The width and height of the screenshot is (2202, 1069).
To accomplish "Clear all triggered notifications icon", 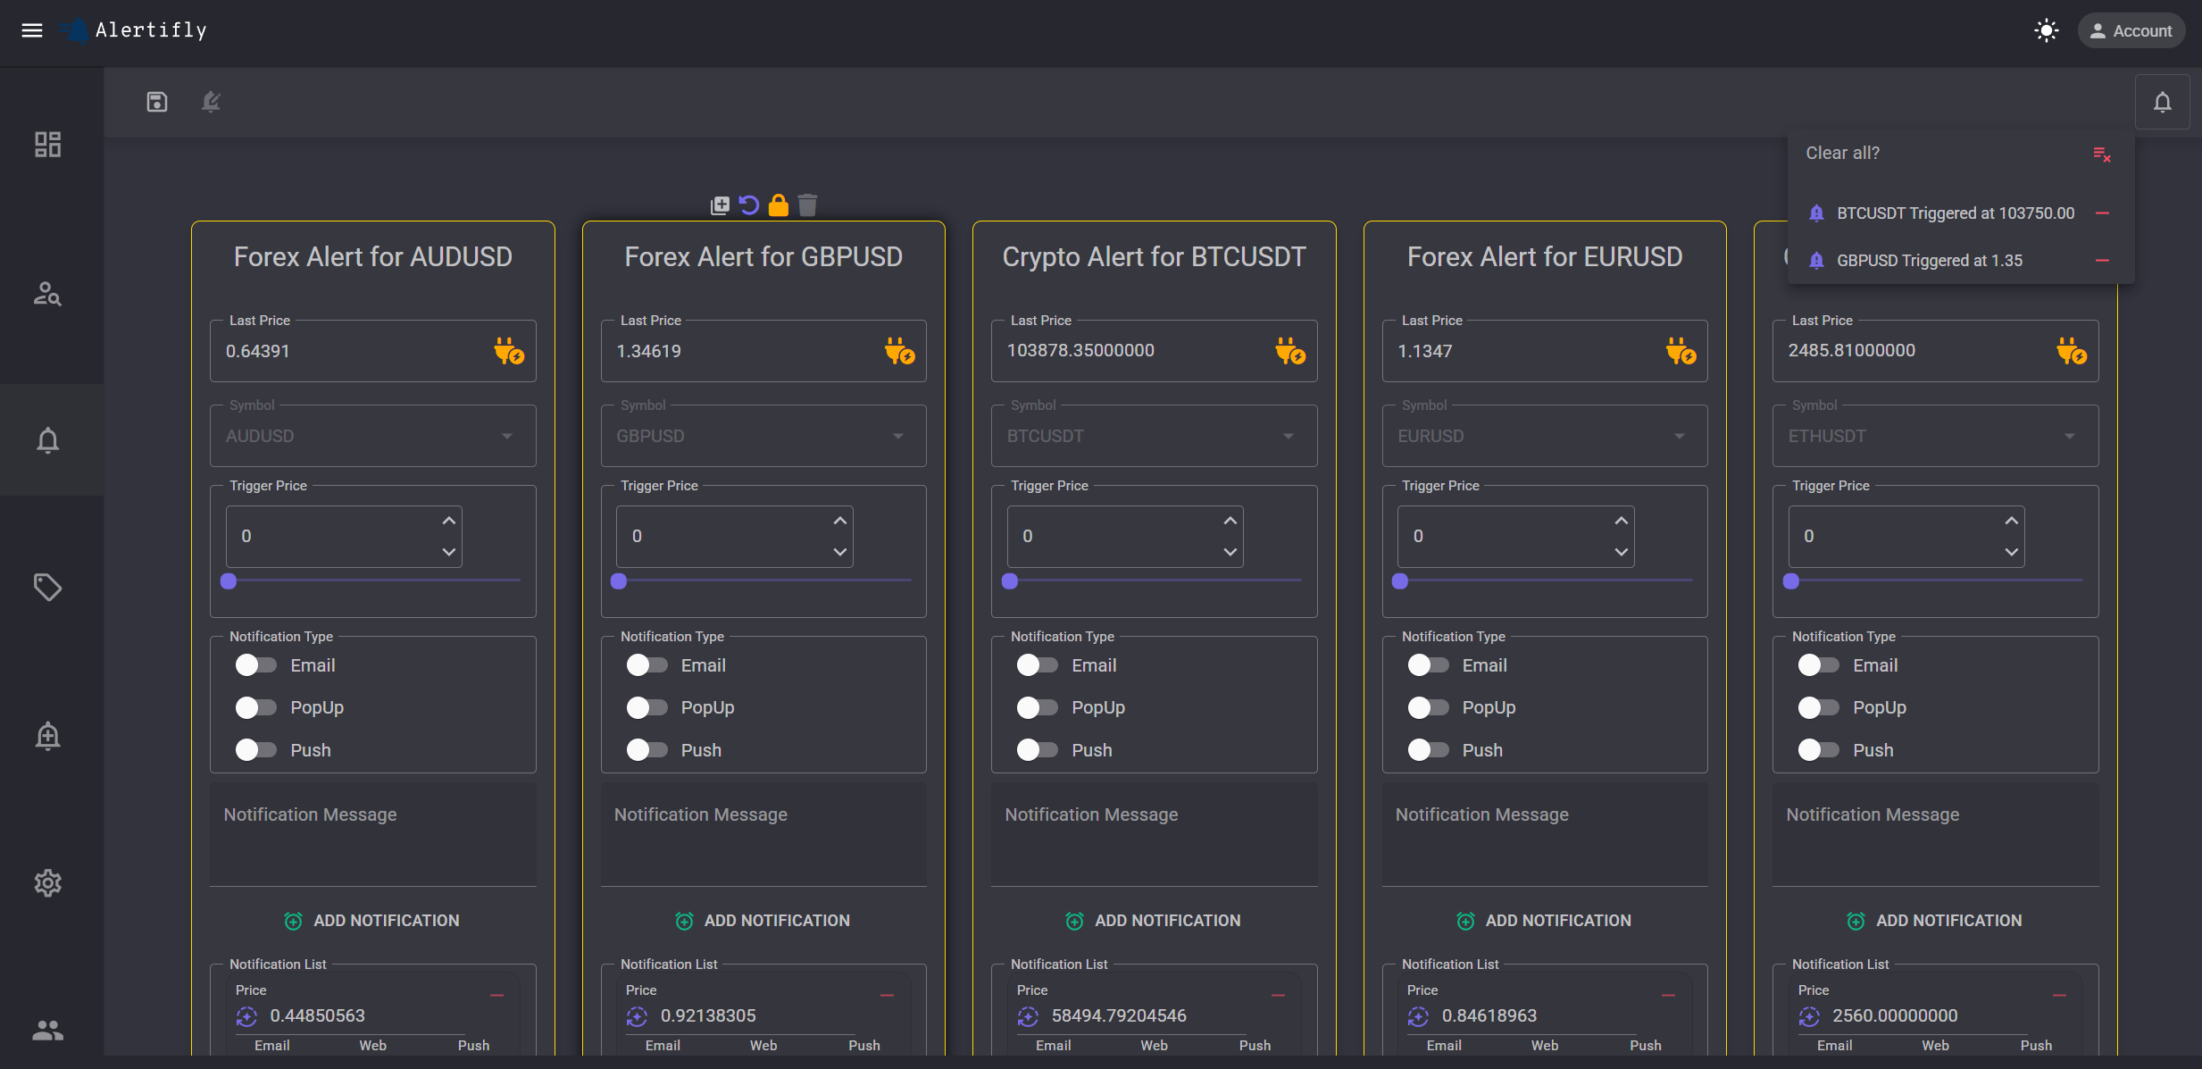I will [x=2102, y=155].
